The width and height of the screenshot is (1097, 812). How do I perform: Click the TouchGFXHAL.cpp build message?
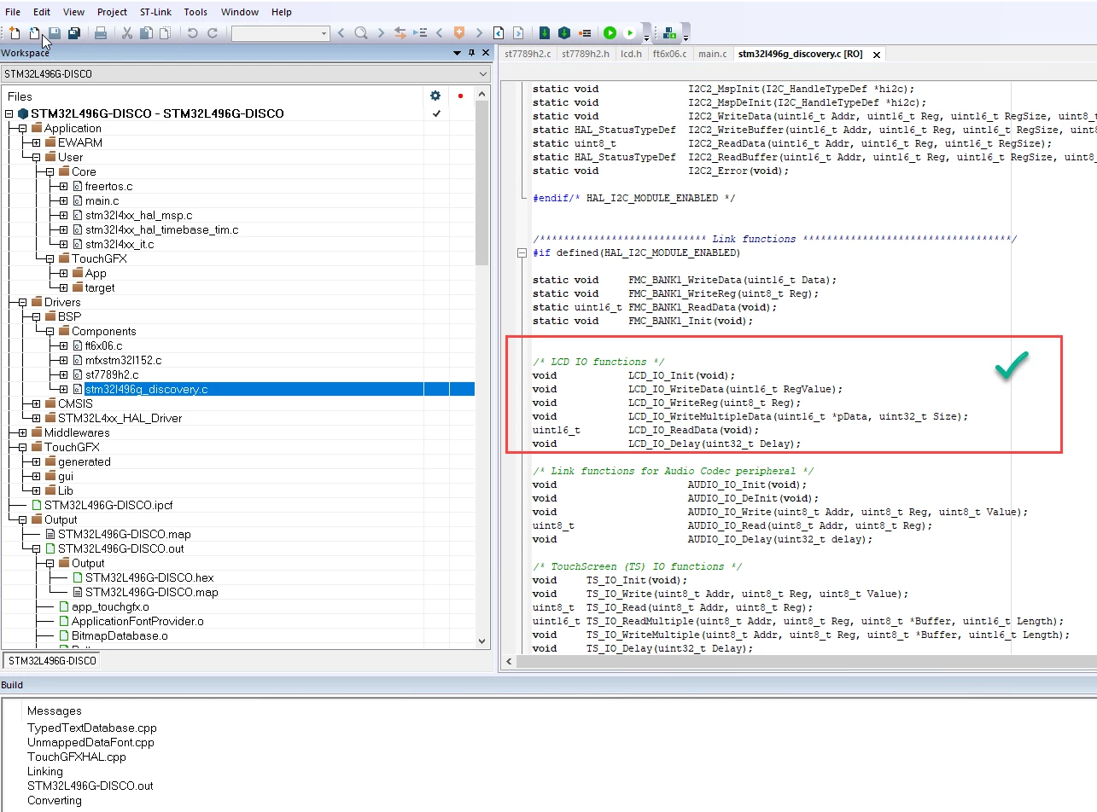77,757
